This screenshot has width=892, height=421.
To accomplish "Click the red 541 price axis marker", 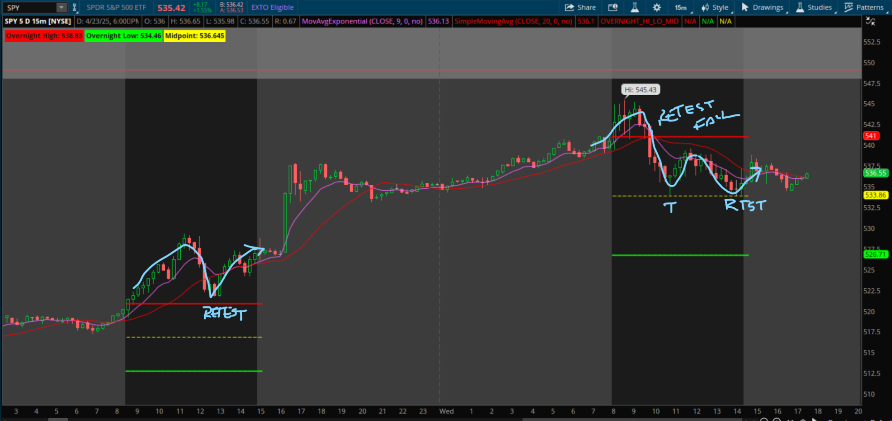I will (x=871, y=136).
